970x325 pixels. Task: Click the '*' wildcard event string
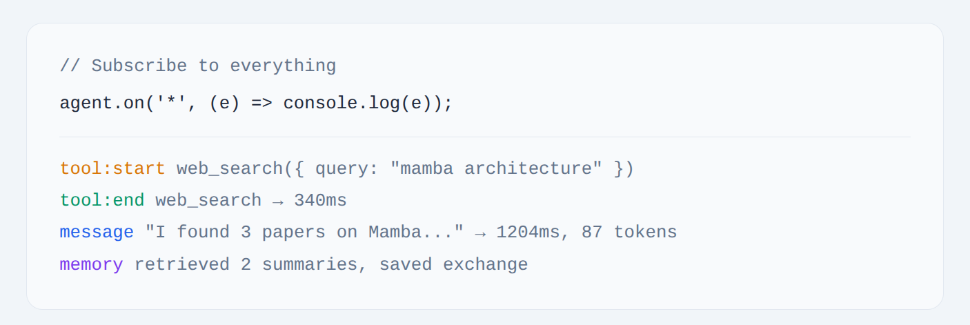pyautogui.click(x=171, y=104)
